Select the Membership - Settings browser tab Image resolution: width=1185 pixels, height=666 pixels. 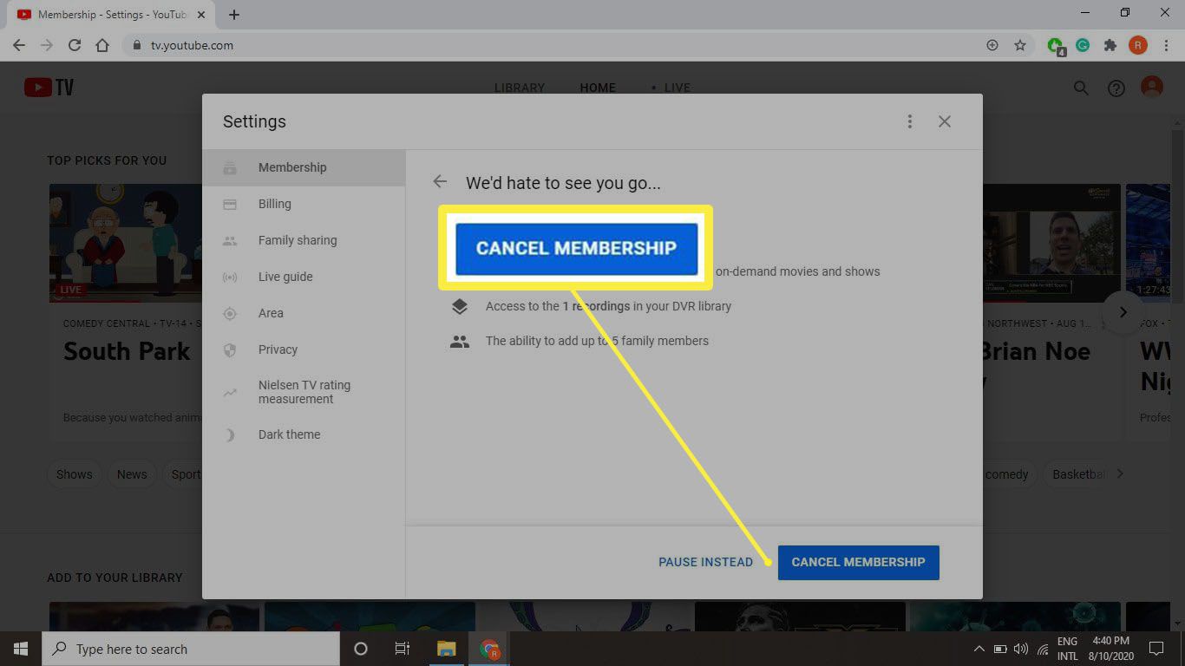[x=111, y=15]
